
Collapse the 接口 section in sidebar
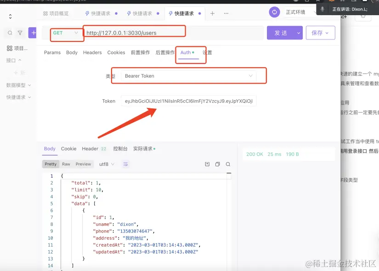(x=14, y=60)
